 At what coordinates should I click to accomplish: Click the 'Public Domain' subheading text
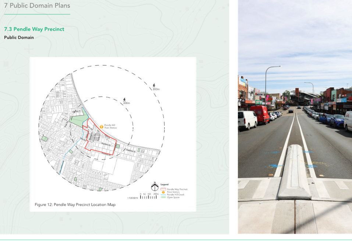coord(19,37)
